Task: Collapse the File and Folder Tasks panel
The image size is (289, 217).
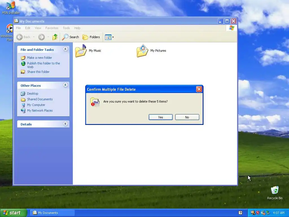Action: tap(65, 49)
